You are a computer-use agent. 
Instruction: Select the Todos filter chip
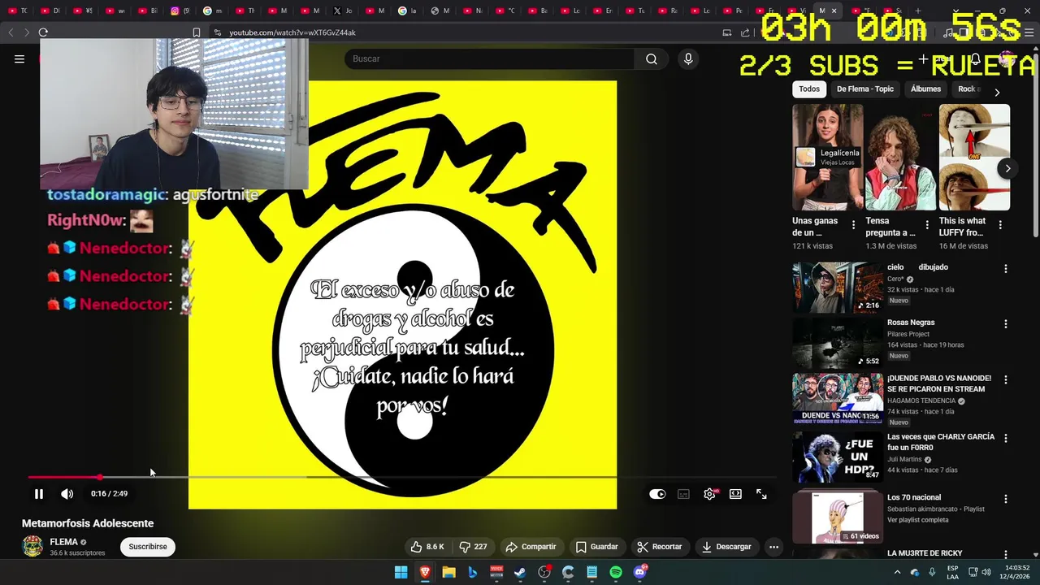click(x=809, y=89)
